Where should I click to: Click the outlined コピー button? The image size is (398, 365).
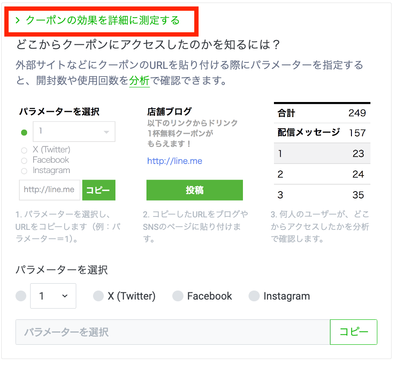click(x=354, y=332)
